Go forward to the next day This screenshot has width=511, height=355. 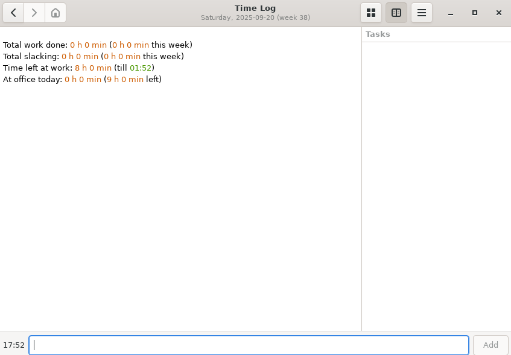[x=34, y=13]
